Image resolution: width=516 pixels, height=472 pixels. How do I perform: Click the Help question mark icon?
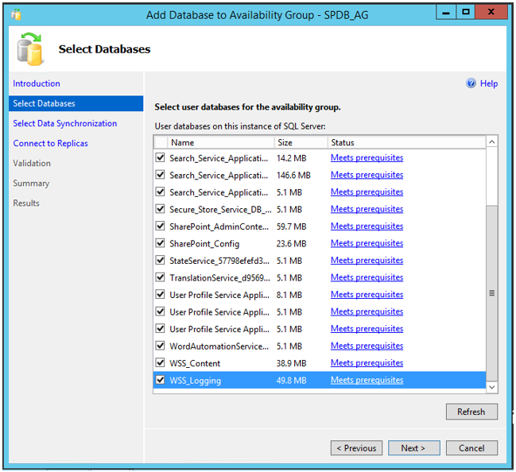471,83
